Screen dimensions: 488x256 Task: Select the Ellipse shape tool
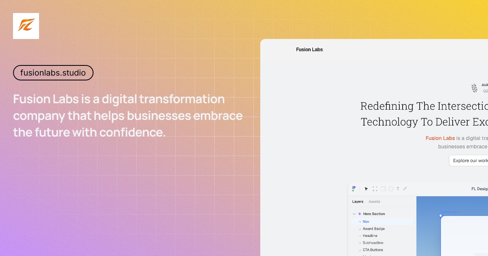click(391, 189)
